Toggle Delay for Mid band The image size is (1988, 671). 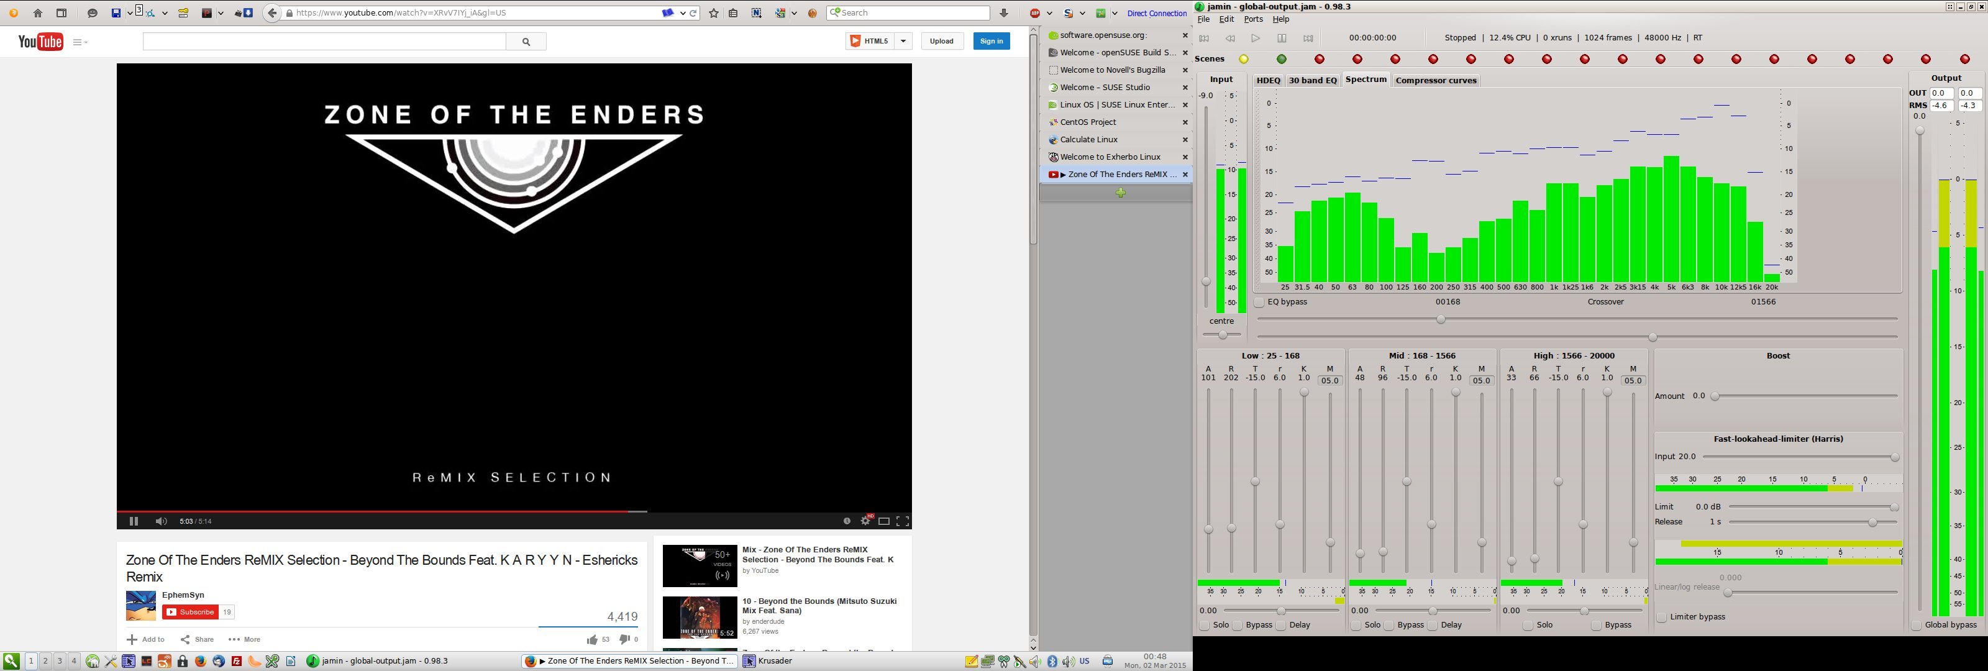click(x=1433, y=626)
